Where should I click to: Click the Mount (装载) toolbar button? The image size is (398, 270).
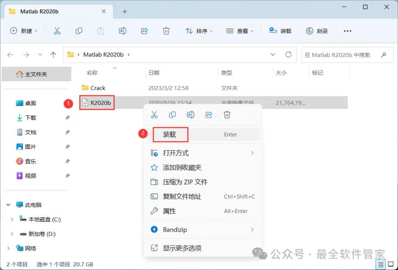coord(280,31)
